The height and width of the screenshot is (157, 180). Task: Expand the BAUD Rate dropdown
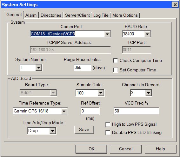pos(147,34)
